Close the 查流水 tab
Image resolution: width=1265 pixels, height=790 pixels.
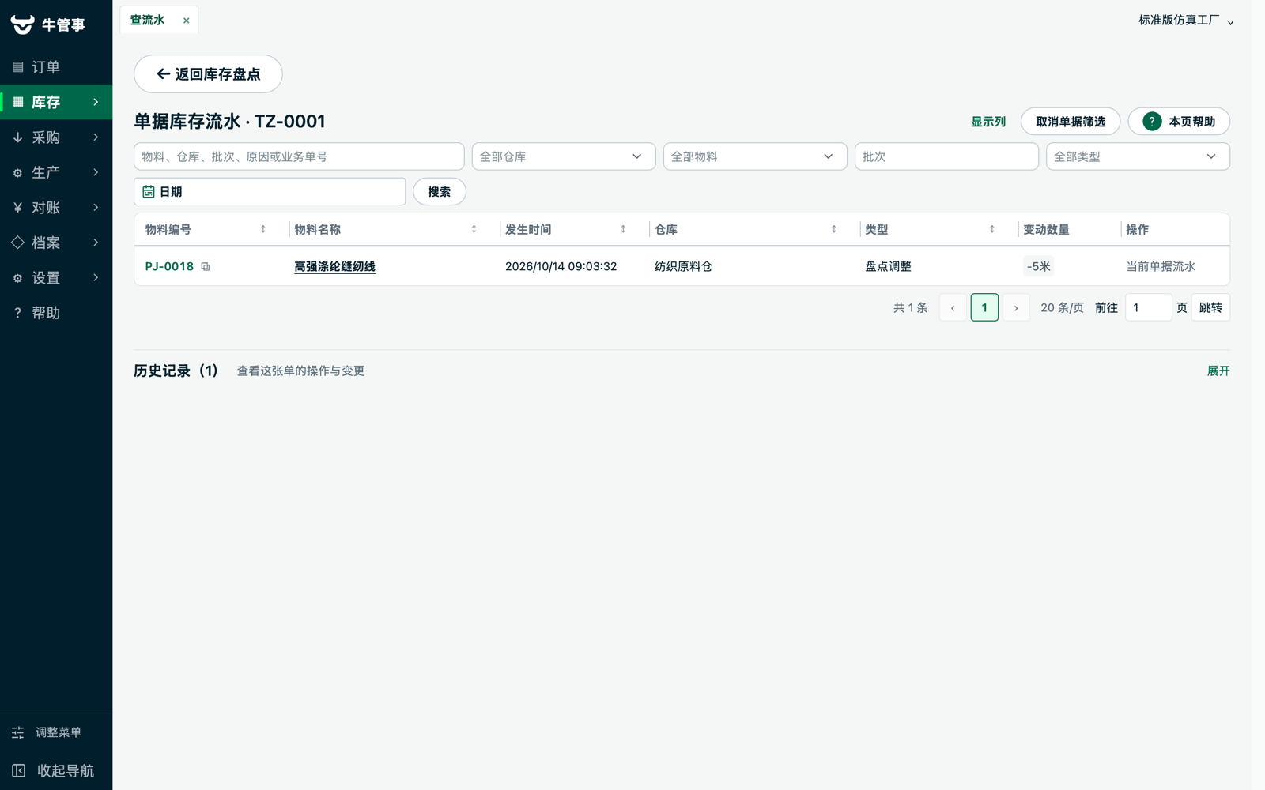tap(186, 21)
